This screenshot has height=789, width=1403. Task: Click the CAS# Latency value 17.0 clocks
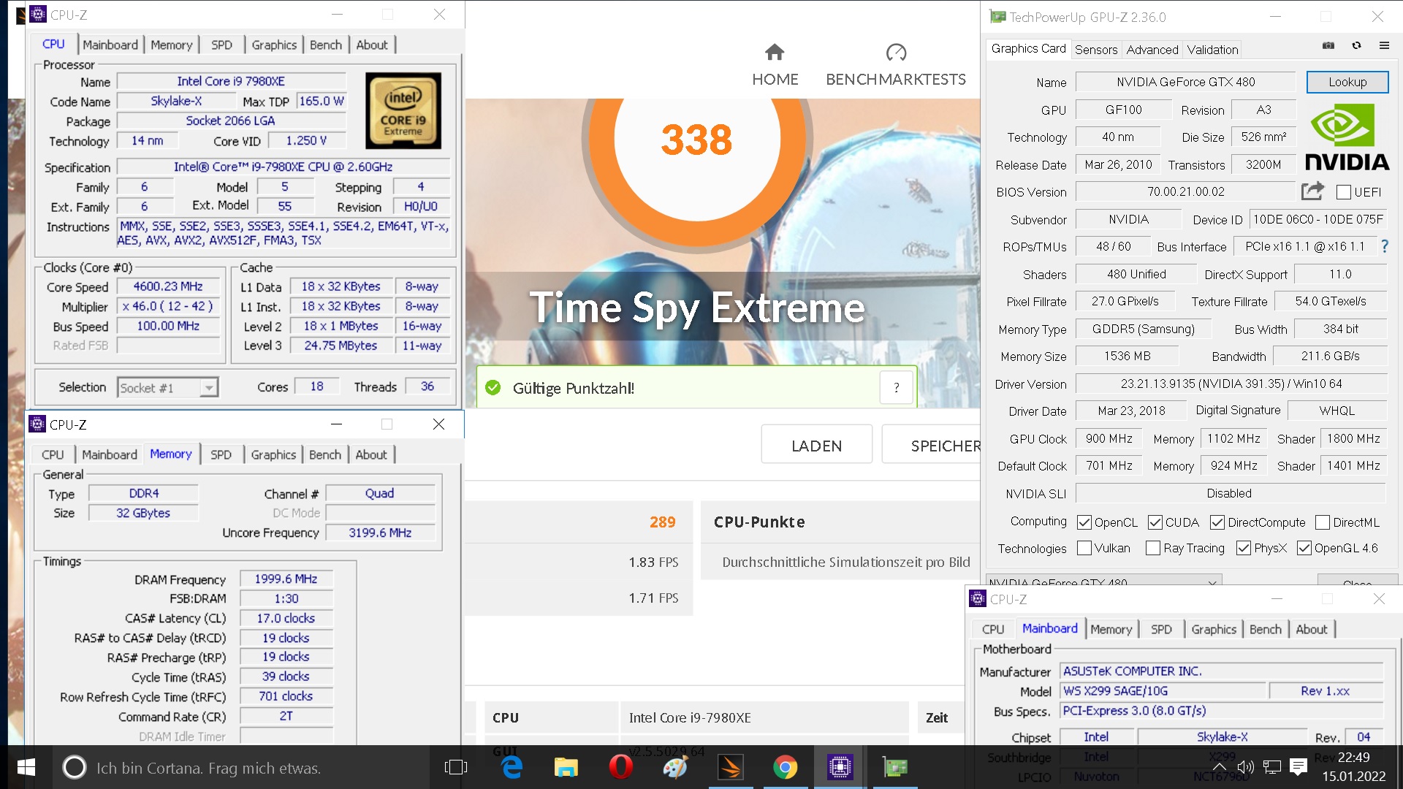point(286,618)
